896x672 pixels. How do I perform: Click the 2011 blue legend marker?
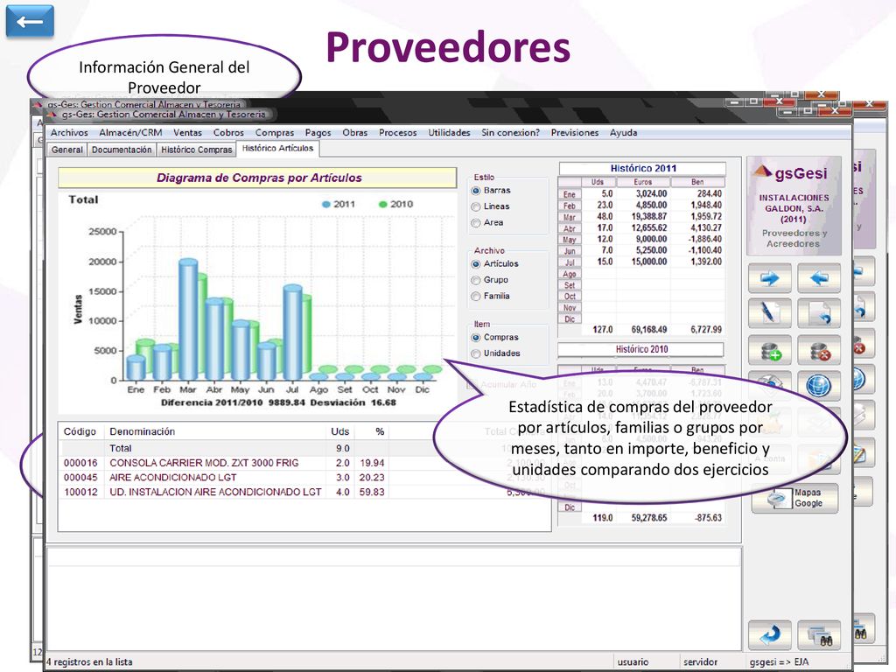click(326, 205)
